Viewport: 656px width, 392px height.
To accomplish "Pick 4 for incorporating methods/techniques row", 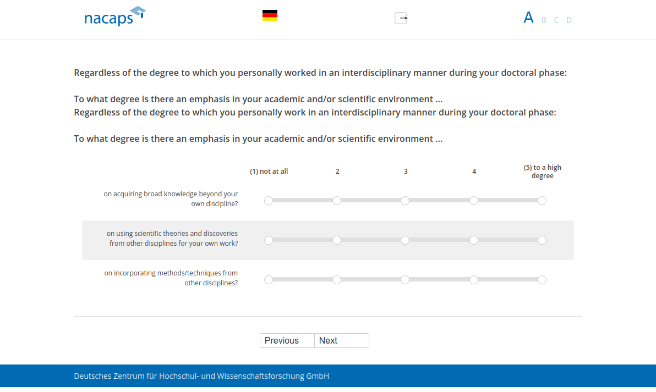I will click(474, 280).
